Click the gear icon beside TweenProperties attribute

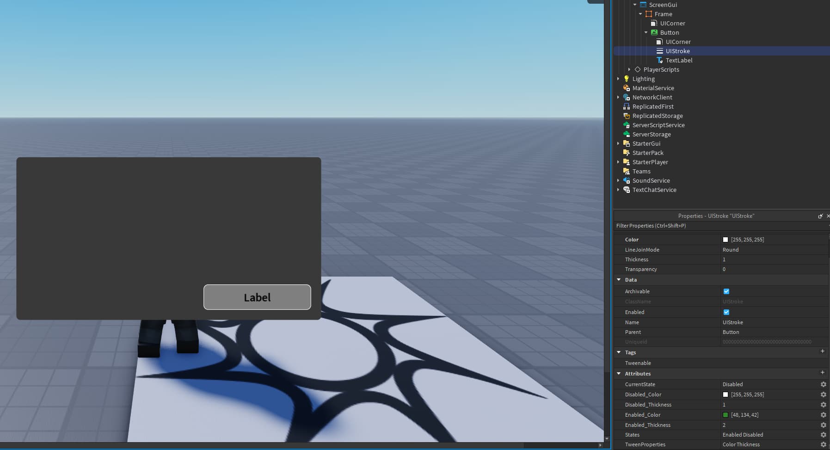pyautogui.click(x=823, y=444)
